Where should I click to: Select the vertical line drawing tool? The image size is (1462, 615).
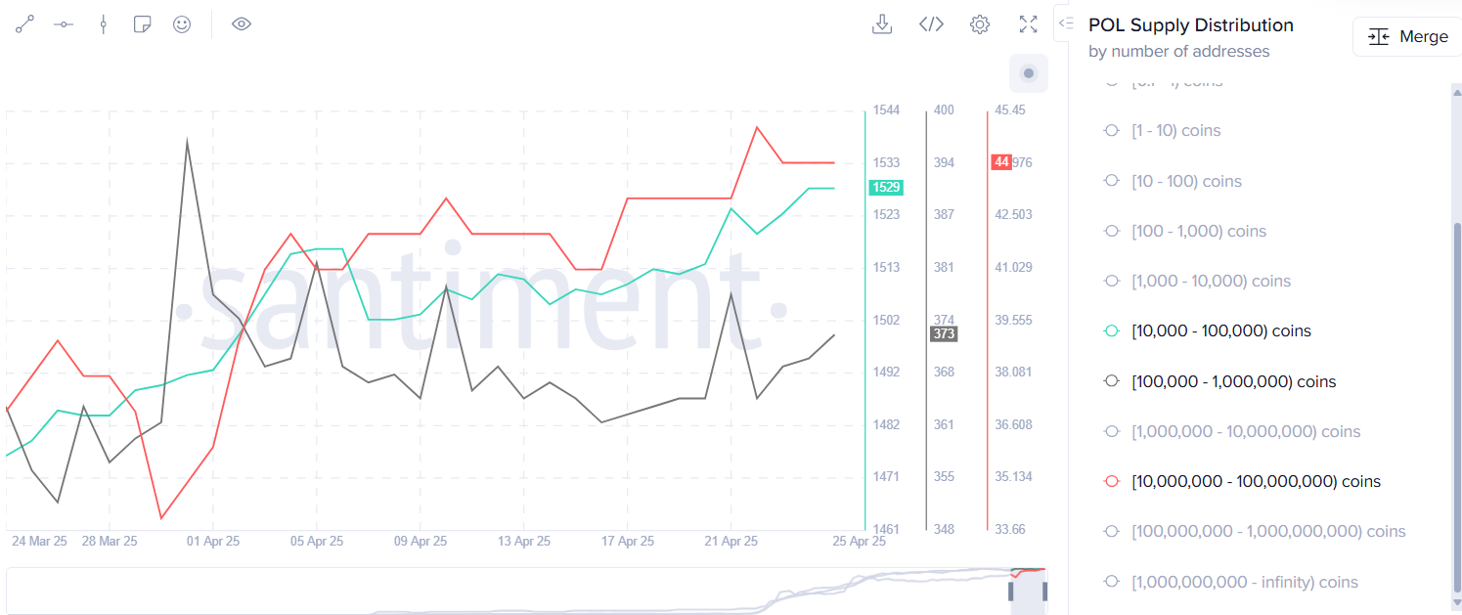[103, 24]
